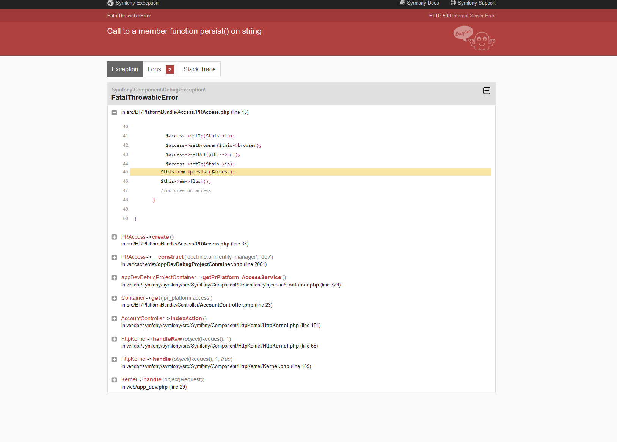
Task: Expand the Kernel->handle trace
Action: [114, 380]
